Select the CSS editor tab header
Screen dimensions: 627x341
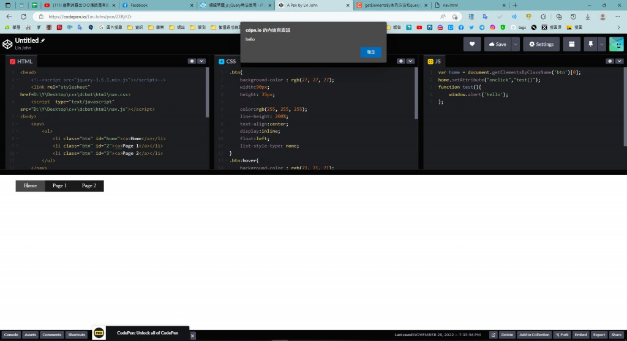[227, 61]
